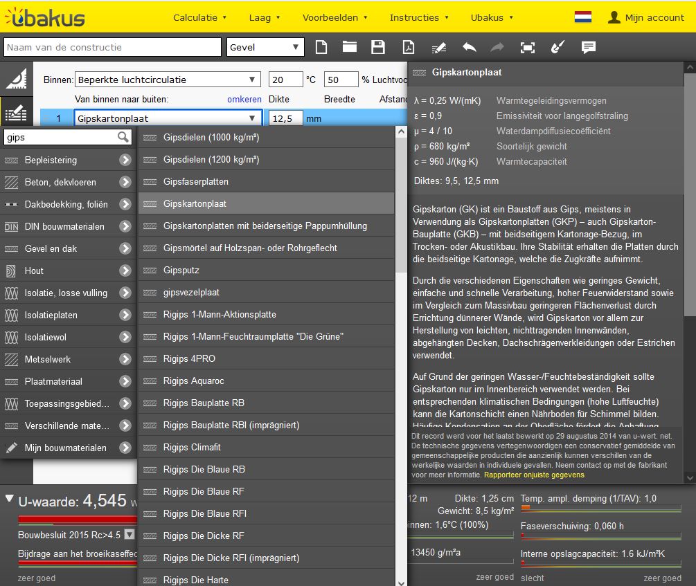Click the new document icon
This screenshot has height=586, width=696.
[321, 47]
